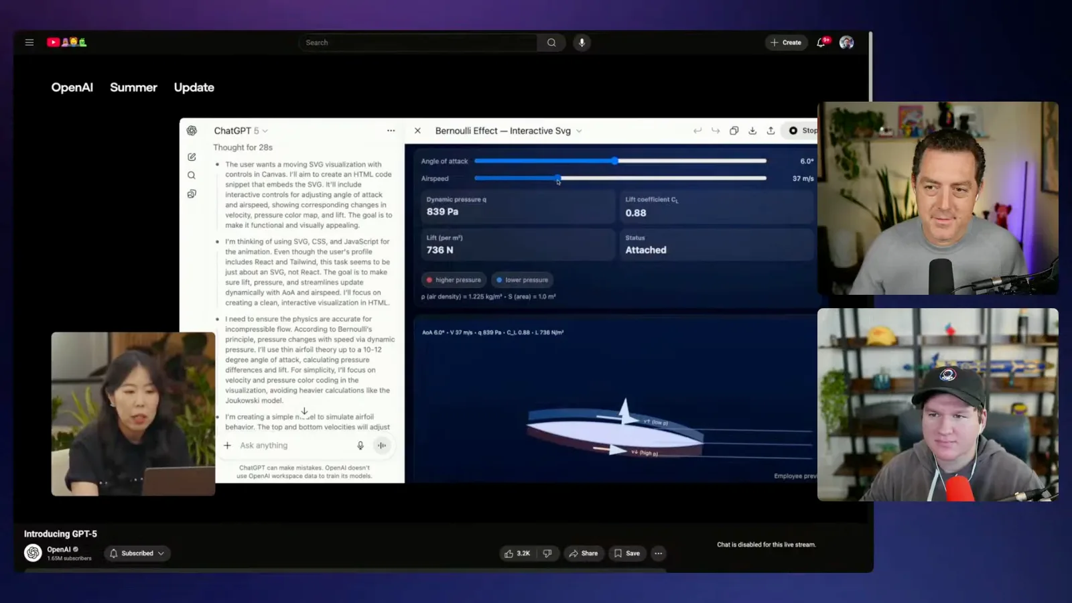Open the user account avatar menu

coord(847,42)
